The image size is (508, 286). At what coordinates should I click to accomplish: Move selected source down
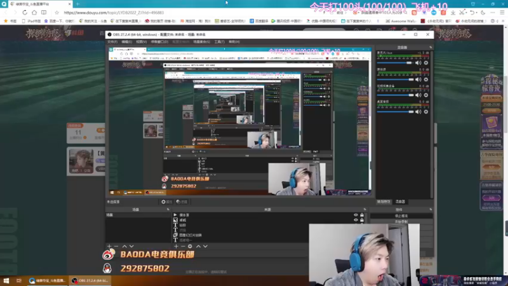(205, 247)
